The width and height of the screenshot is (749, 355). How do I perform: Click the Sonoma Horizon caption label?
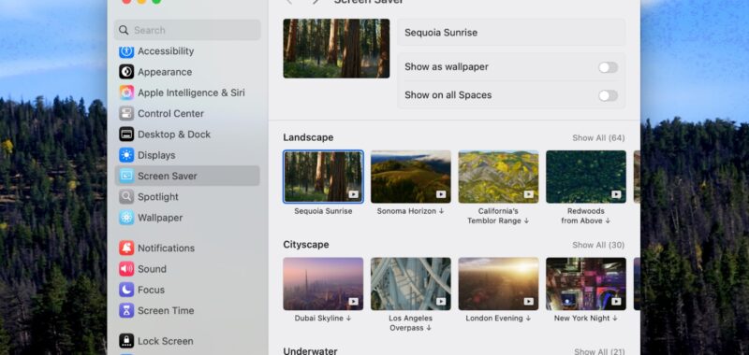point(410,211)
